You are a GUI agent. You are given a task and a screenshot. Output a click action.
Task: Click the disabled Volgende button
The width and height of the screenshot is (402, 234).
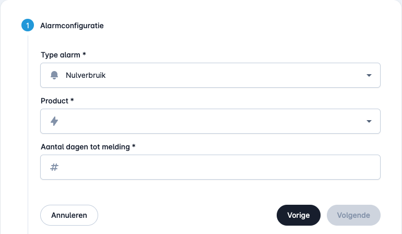(x=353, y=215)
